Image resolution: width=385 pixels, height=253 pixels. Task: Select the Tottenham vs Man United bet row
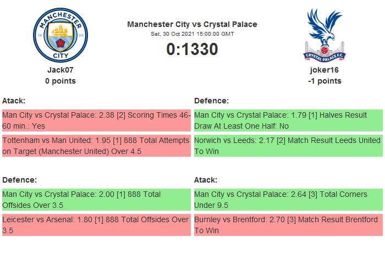(x=96, y=146)
